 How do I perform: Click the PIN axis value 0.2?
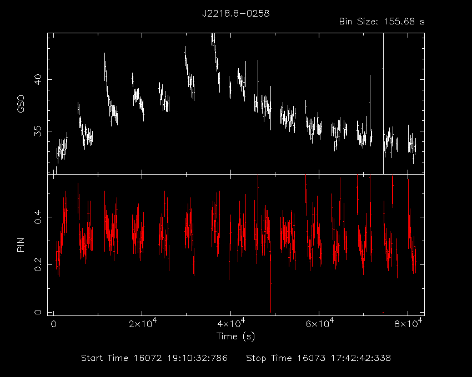(38, 264)
